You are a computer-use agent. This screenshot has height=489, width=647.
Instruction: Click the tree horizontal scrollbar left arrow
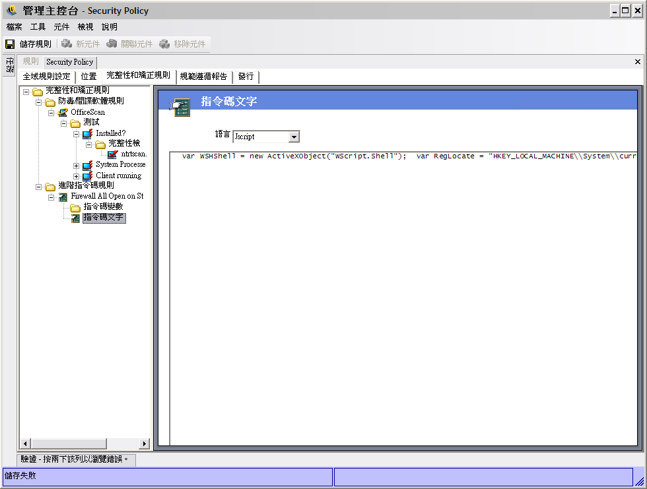pyautogui.click(x=25, y=443)
